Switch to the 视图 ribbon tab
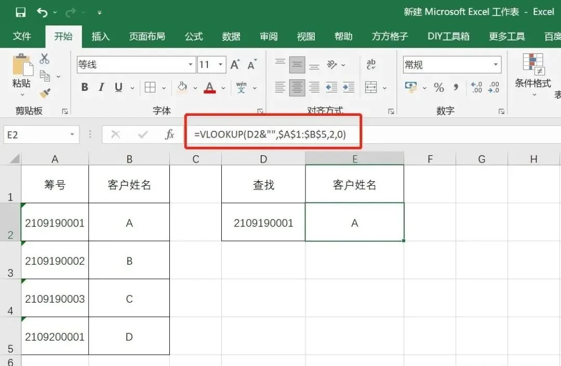The height and width of the screenshot is (366, 561). (306, 36)
